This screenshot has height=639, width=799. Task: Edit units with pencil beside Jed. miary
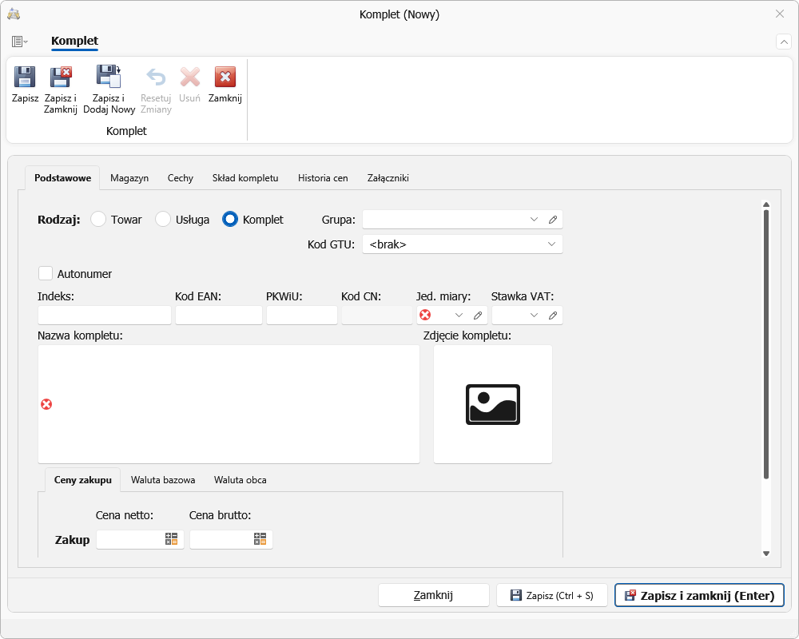(478, 316)
